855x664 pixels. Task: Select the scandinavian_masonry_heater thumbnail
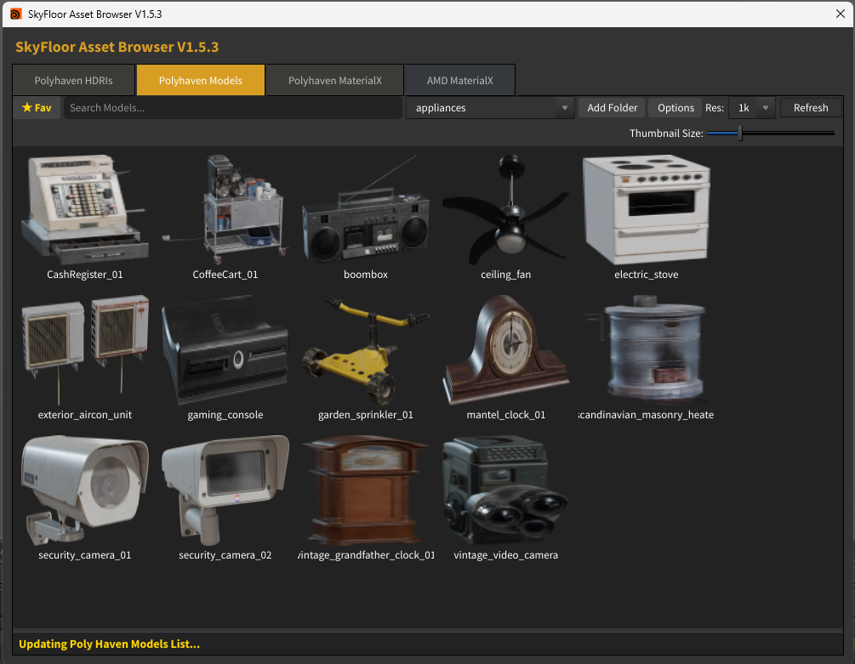(647, 349)
